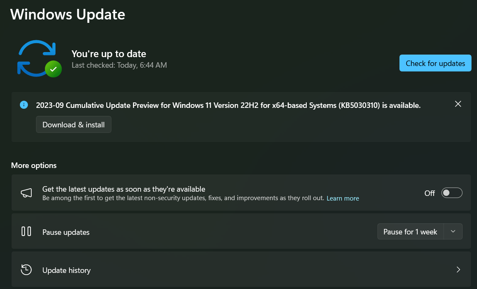
Task: Expand Update history with the right chevron
Action: point(458,270)
